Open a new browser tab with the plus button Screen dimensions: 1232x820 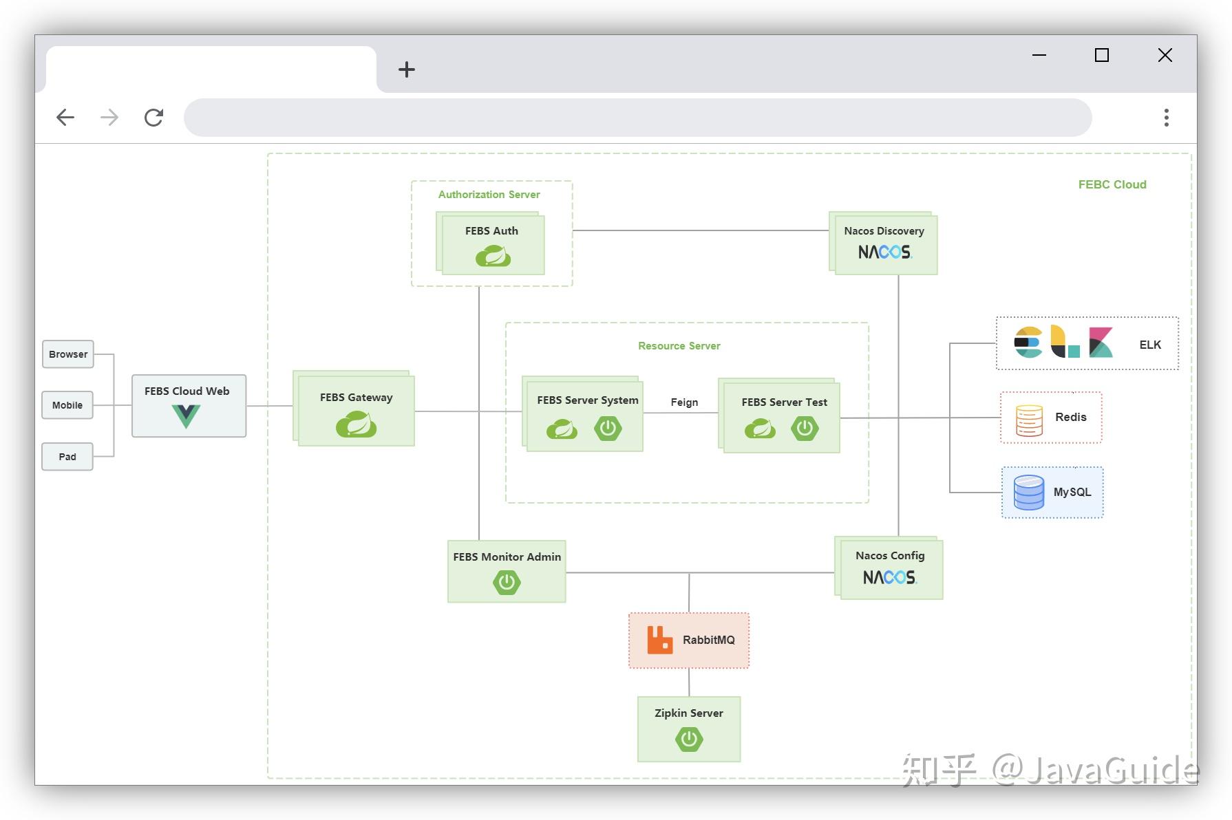pos(407,69)
